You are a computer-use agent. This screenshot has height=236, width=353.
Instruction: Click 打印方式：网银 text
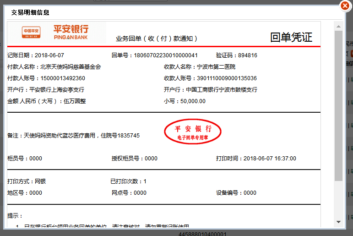(27, 181)
